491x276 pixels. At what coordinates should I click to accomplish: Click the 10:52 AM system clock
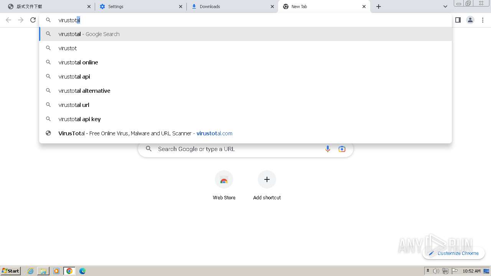(471, 271)
